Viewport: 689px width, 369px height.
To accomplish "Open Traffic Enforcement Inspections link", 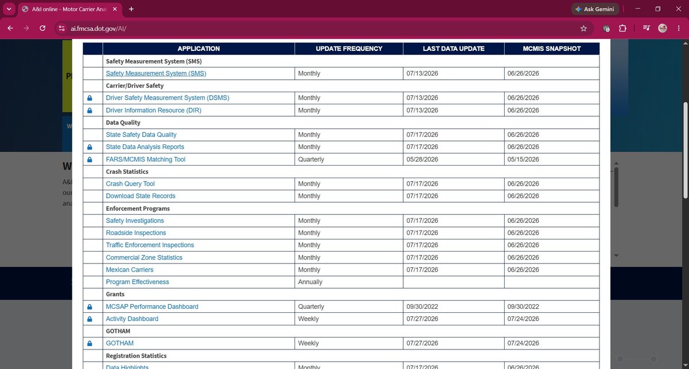I will coord(150,245).
